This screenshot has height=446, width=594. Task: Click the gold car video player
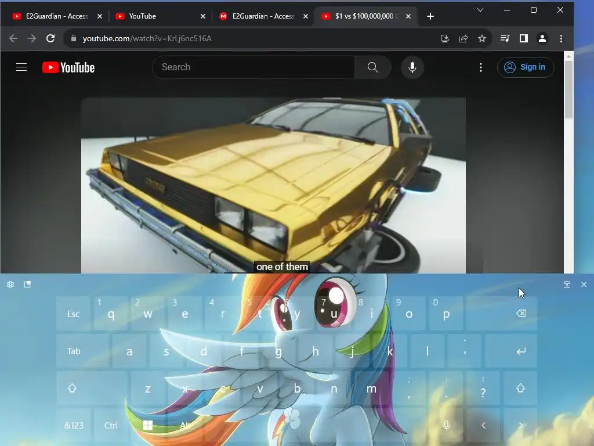[273, 185]
